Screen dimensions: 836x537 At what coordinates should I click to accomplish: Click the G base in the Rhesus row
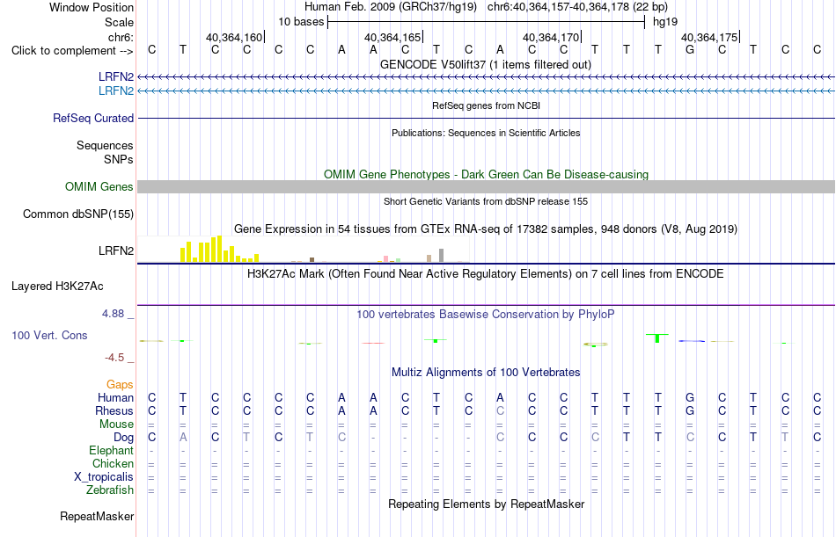click(689, 411)
